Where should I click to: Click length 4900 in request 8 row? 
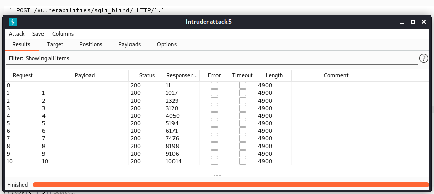pyautogui.click(x=265, y=146)
